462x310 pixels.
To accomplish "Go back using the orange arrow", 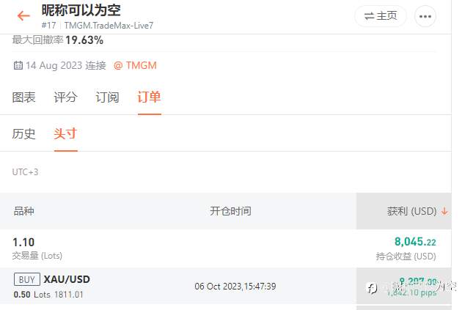I will coord(23,15).
